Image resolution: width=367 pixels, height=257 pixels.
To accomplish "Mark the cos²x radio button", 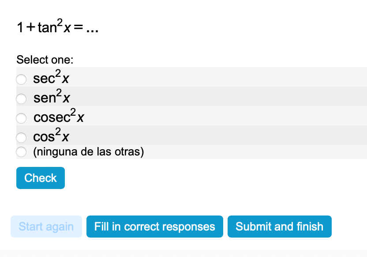I will [x=21, y=137].
